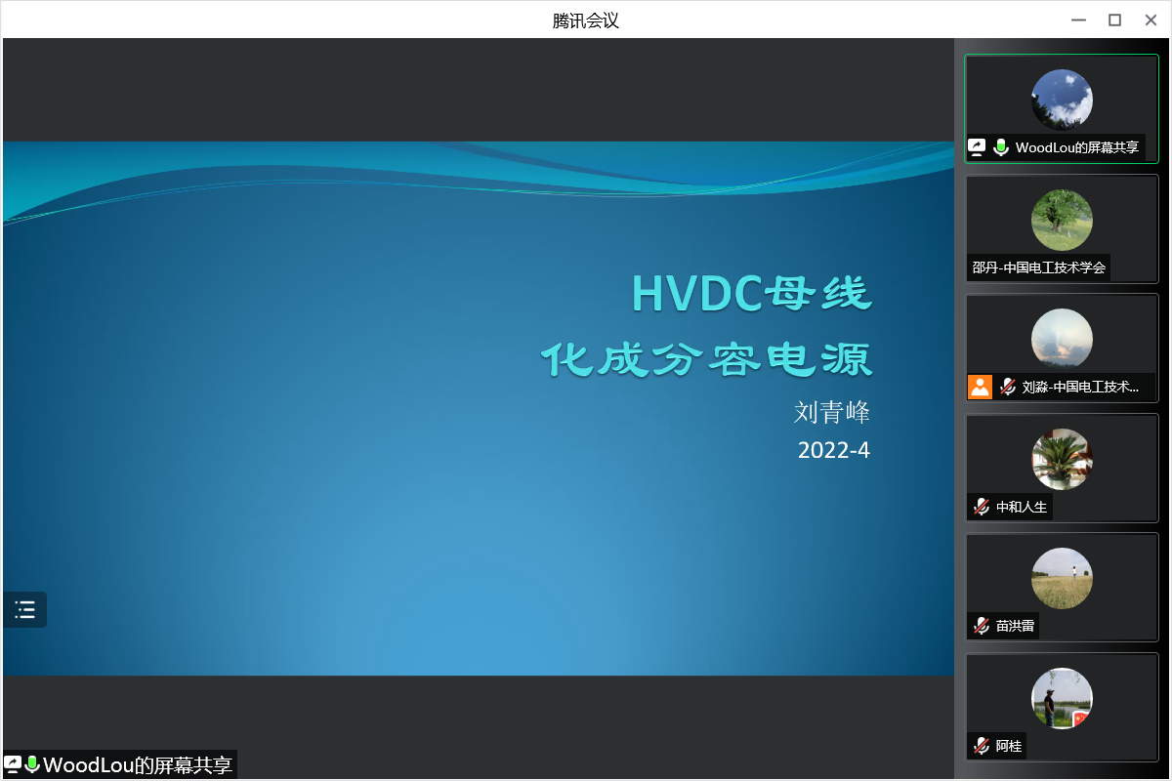Screen dimensions: 1172x781
Task: Click the muted microphone icon next to 刘淼
Action: [1008, 387]
